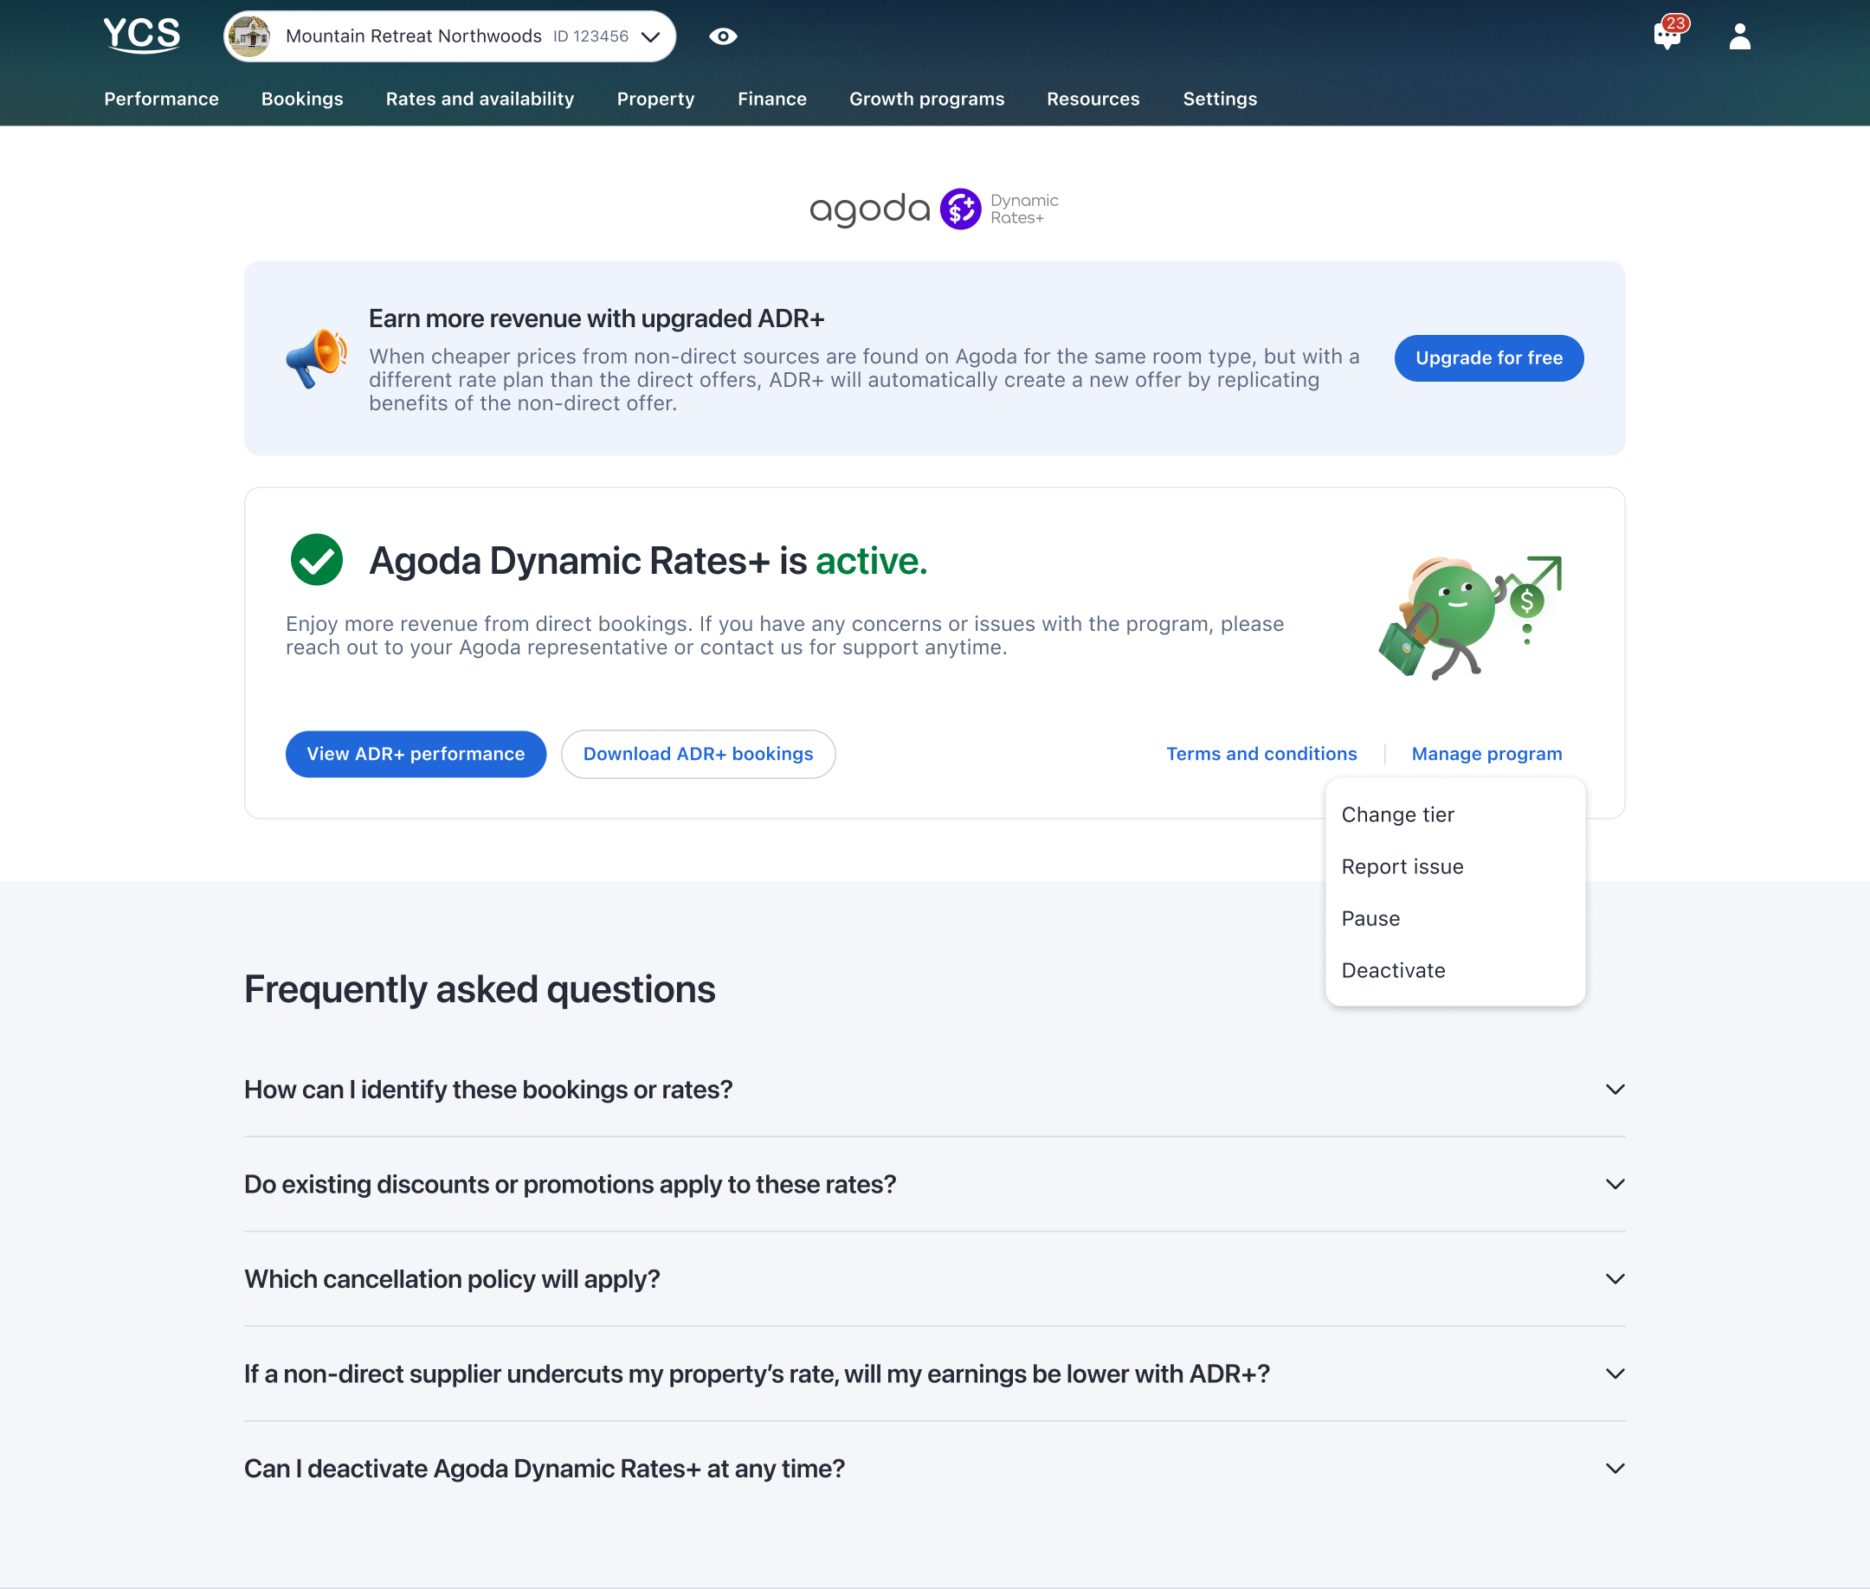Click 'Download ADR+ bookings'

coord(698,754)
